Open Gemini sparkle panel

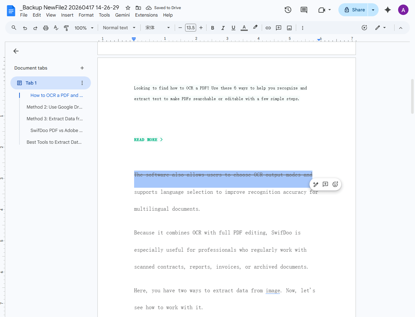pos(388,10)
